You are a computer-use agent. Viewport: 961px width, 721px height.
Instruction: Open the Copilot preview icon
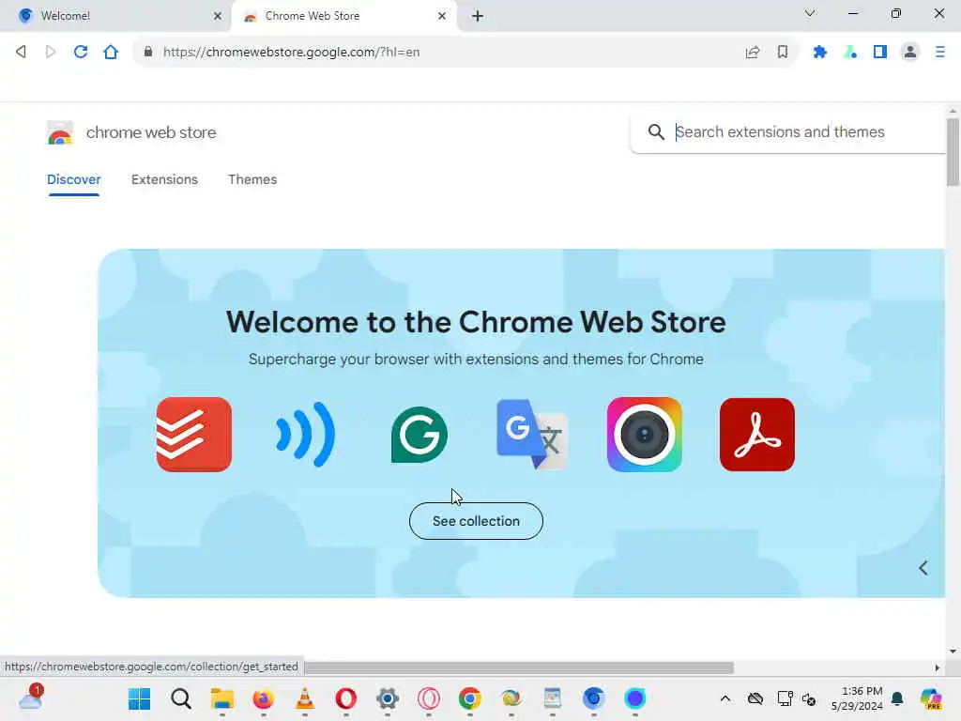[x=932, y=698]
